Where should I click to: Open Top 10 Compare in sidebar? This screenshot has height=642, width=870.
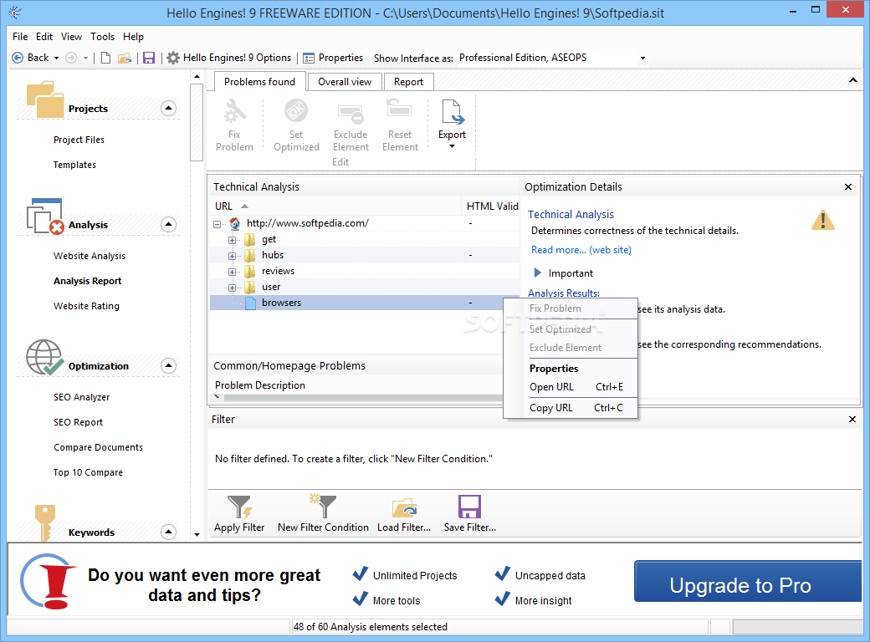[x=88, y=472]
